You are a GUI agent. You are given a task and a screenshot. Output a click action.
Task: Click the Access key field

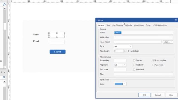pos(120,61)
